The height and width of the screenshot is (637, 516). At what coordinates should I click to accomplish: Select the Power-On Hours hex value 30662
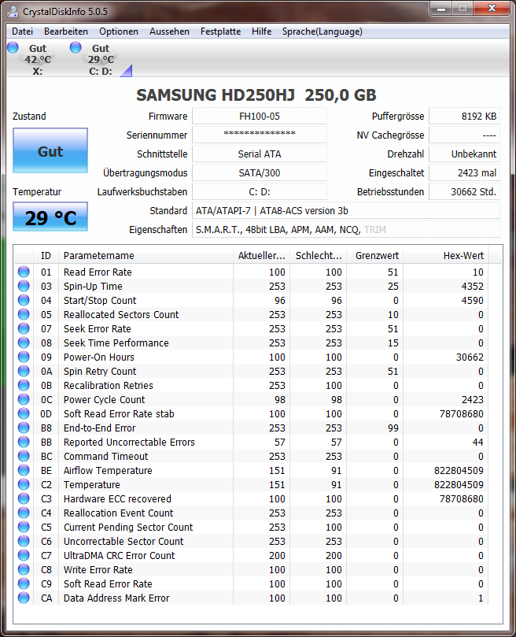coord(470,357)
